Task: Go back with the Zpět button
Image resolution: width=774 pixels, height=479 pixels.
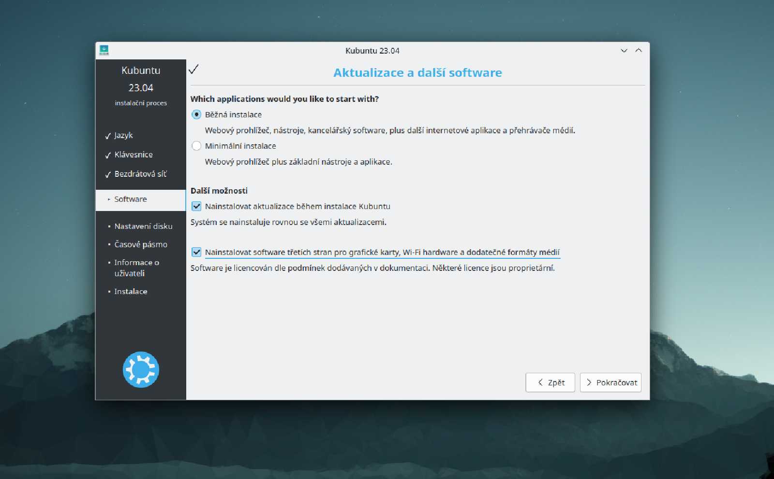Action: (x=550, y=382)
